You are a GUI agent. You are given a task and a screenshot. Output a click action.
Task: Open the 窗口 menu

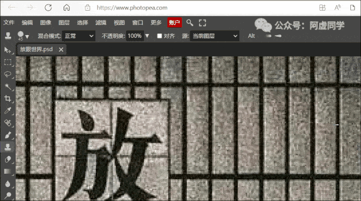point(138,22)
